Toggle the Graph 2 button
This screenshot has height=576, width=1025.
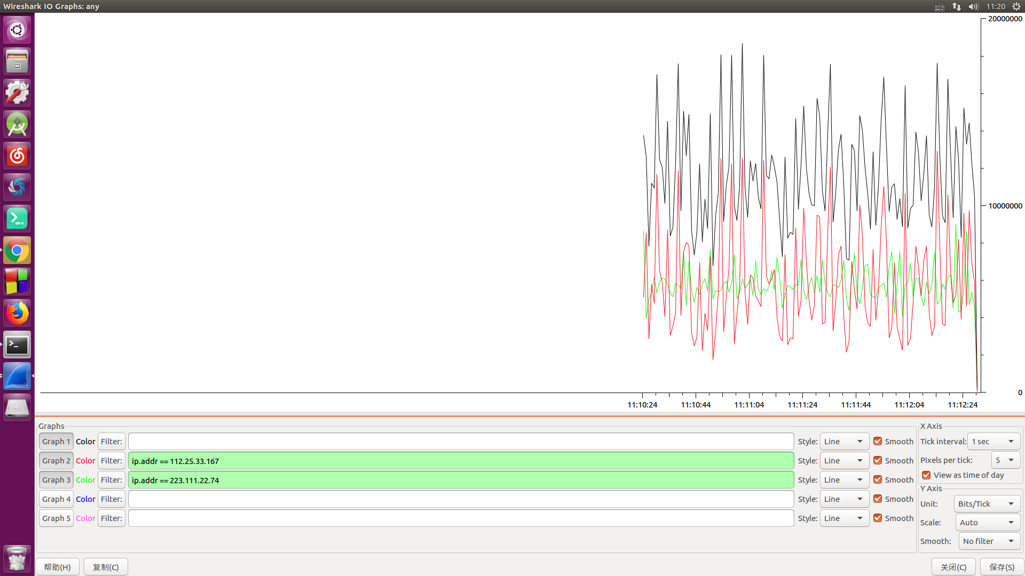[56, 461]
